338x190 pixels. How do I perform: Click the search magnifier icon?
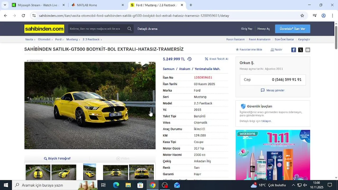(129, 29)
